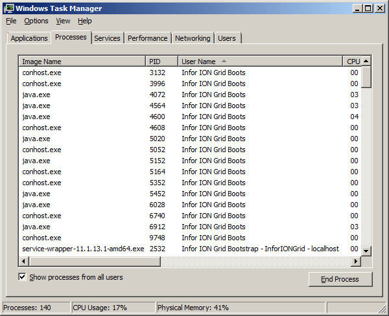
Task: Click vertical scrollbar down arrow
Action: (366, 251)
